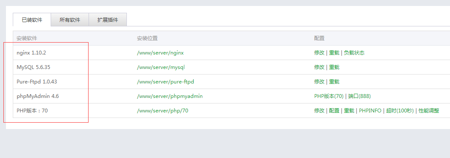Click the 安装软件 column header
This screenshot has height=158, width=450.
(x=27, y=38)
